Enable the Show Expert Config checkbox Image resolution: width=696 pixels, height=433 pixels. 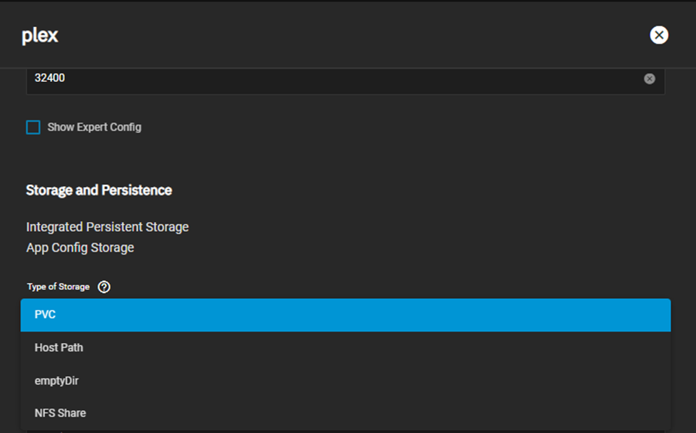click(x=34, y=127)
